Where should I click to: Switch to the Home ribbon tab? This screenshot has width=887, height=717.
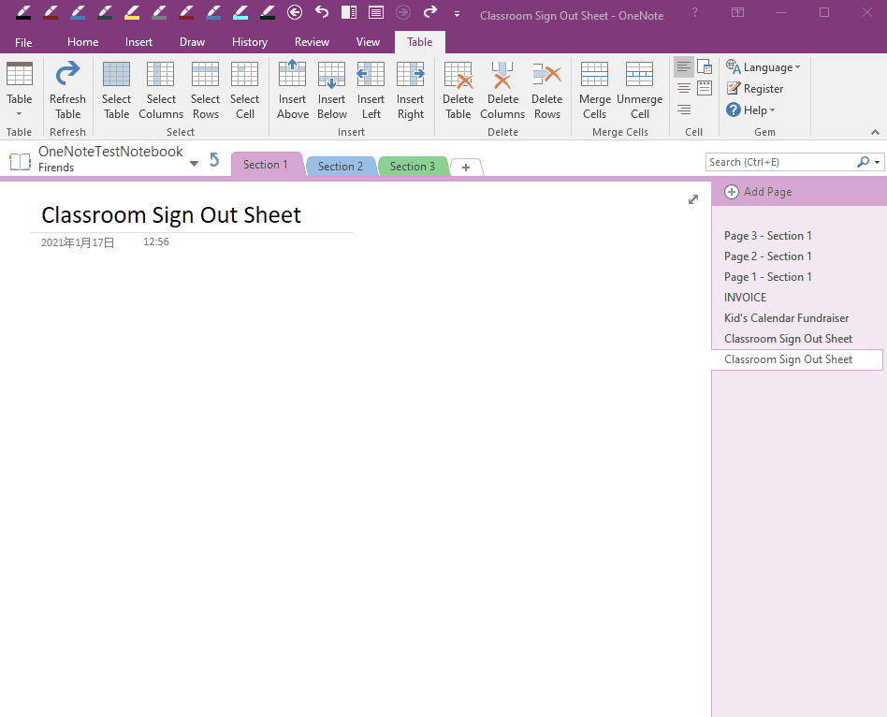pyautogui.click(x=82, y=42)
